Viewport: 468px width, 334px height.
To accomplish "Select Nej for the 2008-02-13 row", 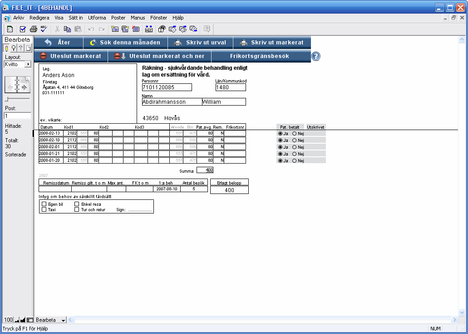I will coord(294,134).
